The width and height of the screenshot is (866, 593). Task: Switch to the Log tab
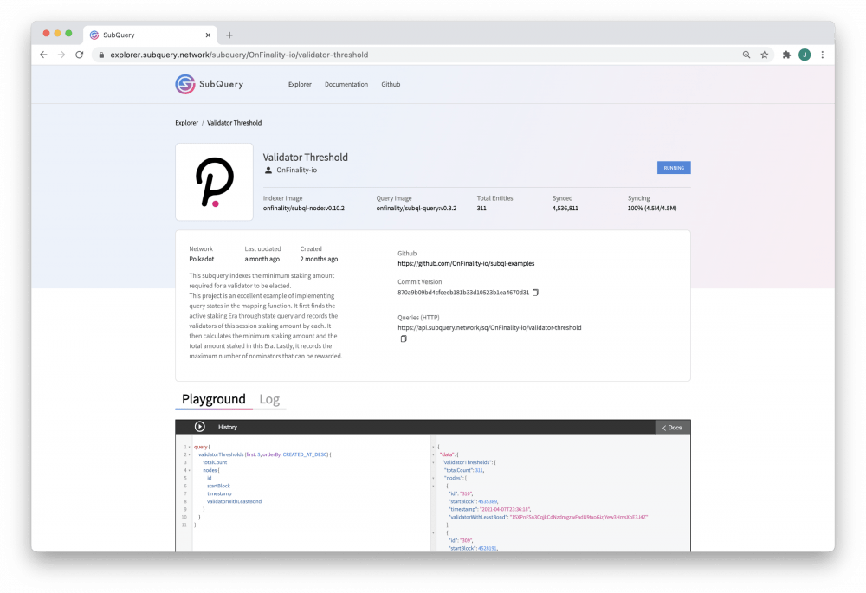[x=269, y=399]
